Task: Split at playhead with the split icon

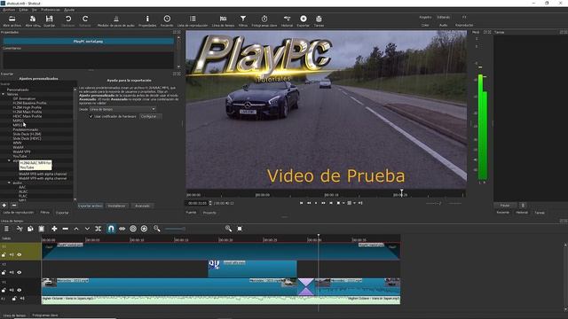Action: (x=99, y=229)
